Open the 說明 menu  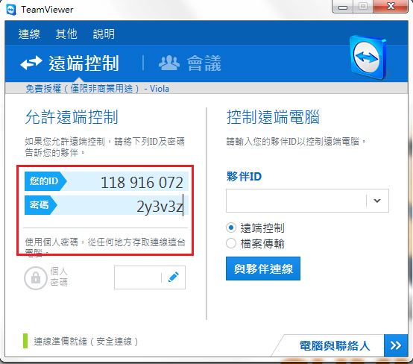click(104, 34)
